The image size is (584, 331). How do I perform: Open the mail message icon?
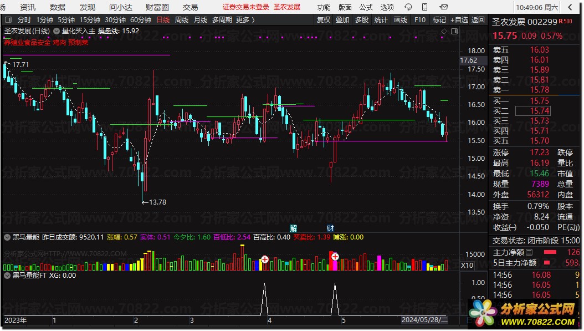444,7
